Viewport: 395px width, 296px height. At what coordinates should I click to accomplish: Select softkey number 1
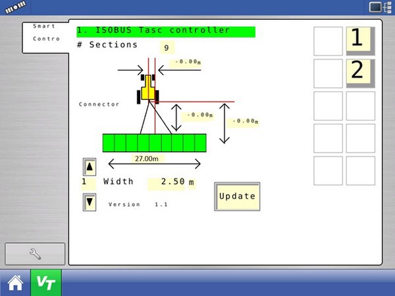(359, 41)
